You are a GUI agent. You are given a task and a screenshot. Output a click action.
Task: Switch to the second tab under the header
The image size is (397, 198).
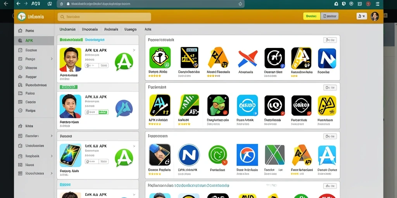[90, 29]
